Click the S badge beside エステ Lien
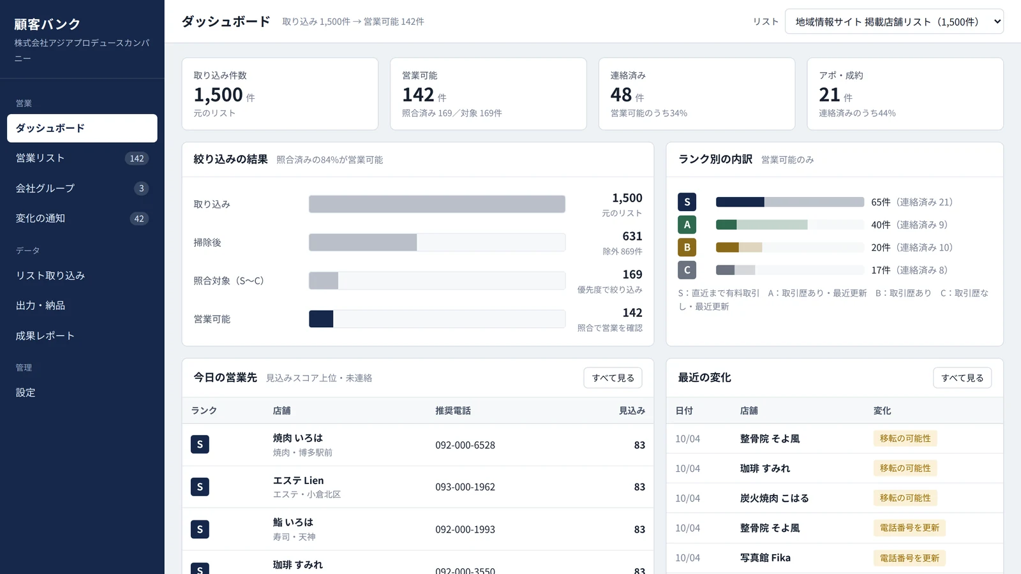Image resolution: width=1021 pixels, height=574 pixels. (200, 487)
